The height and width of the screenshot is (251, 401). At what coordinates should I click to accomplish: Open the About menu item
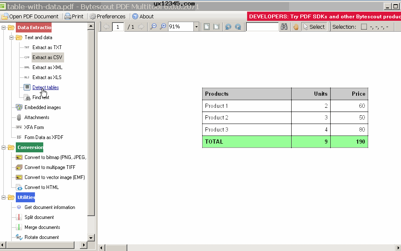click(143, 17)
